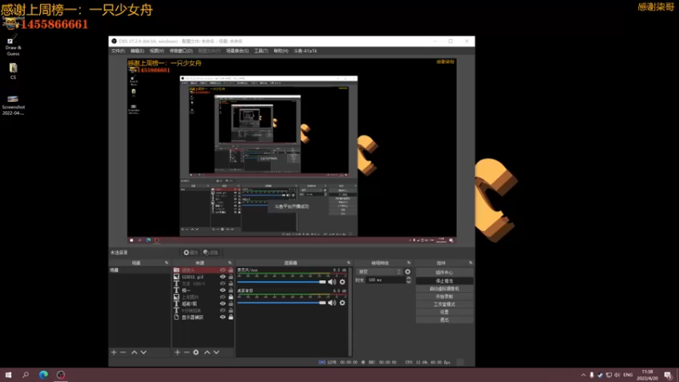Image resolution: width=679 pixels, height=382 pixels.
Task: Open Windows Start menu
Action: pyautogui.click(x=8, y=374)
